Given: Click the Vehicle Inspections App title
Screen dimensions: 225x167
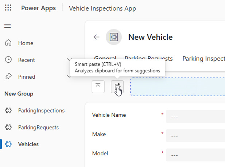Looking at the screenshot, I should pyautogui.click(x=102, y=8).
